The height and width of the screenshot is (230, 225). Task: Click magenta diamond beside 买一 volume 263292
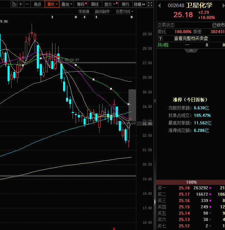coord(210,188)
